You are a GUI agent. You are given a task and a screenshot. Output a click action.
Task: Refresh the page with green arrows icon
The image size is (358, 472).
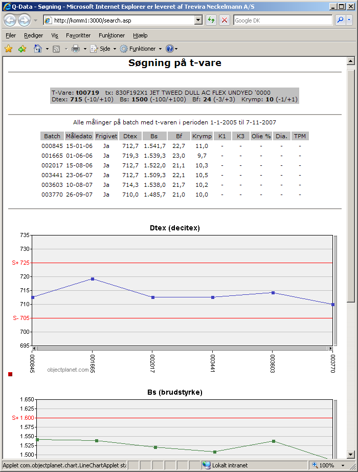tap(211, 20)
